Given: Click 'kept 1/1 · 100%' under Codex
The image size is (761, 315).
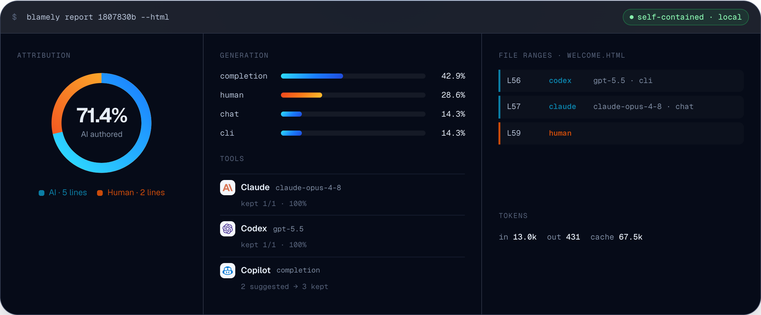Looking at the screenshot, I should pyautogui.click(x=274, y=245).
